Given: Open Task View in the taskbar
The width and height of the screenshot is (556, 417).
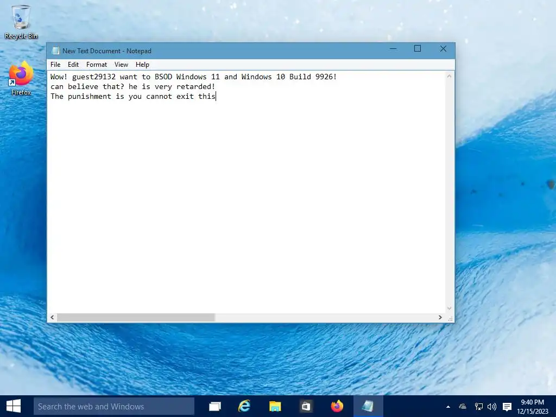Looking at the screenshot, I should click(x=215, y=406).
